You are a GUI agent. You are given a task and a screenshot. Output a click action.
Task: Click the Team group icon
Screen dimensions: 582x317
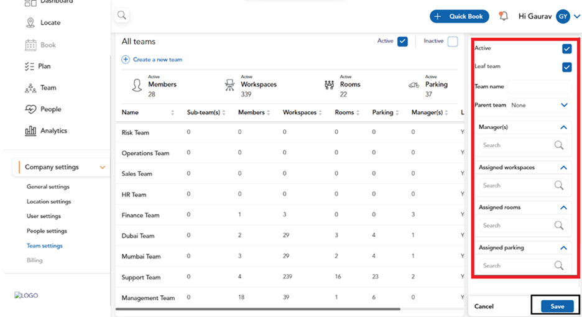tap(30, 88)
